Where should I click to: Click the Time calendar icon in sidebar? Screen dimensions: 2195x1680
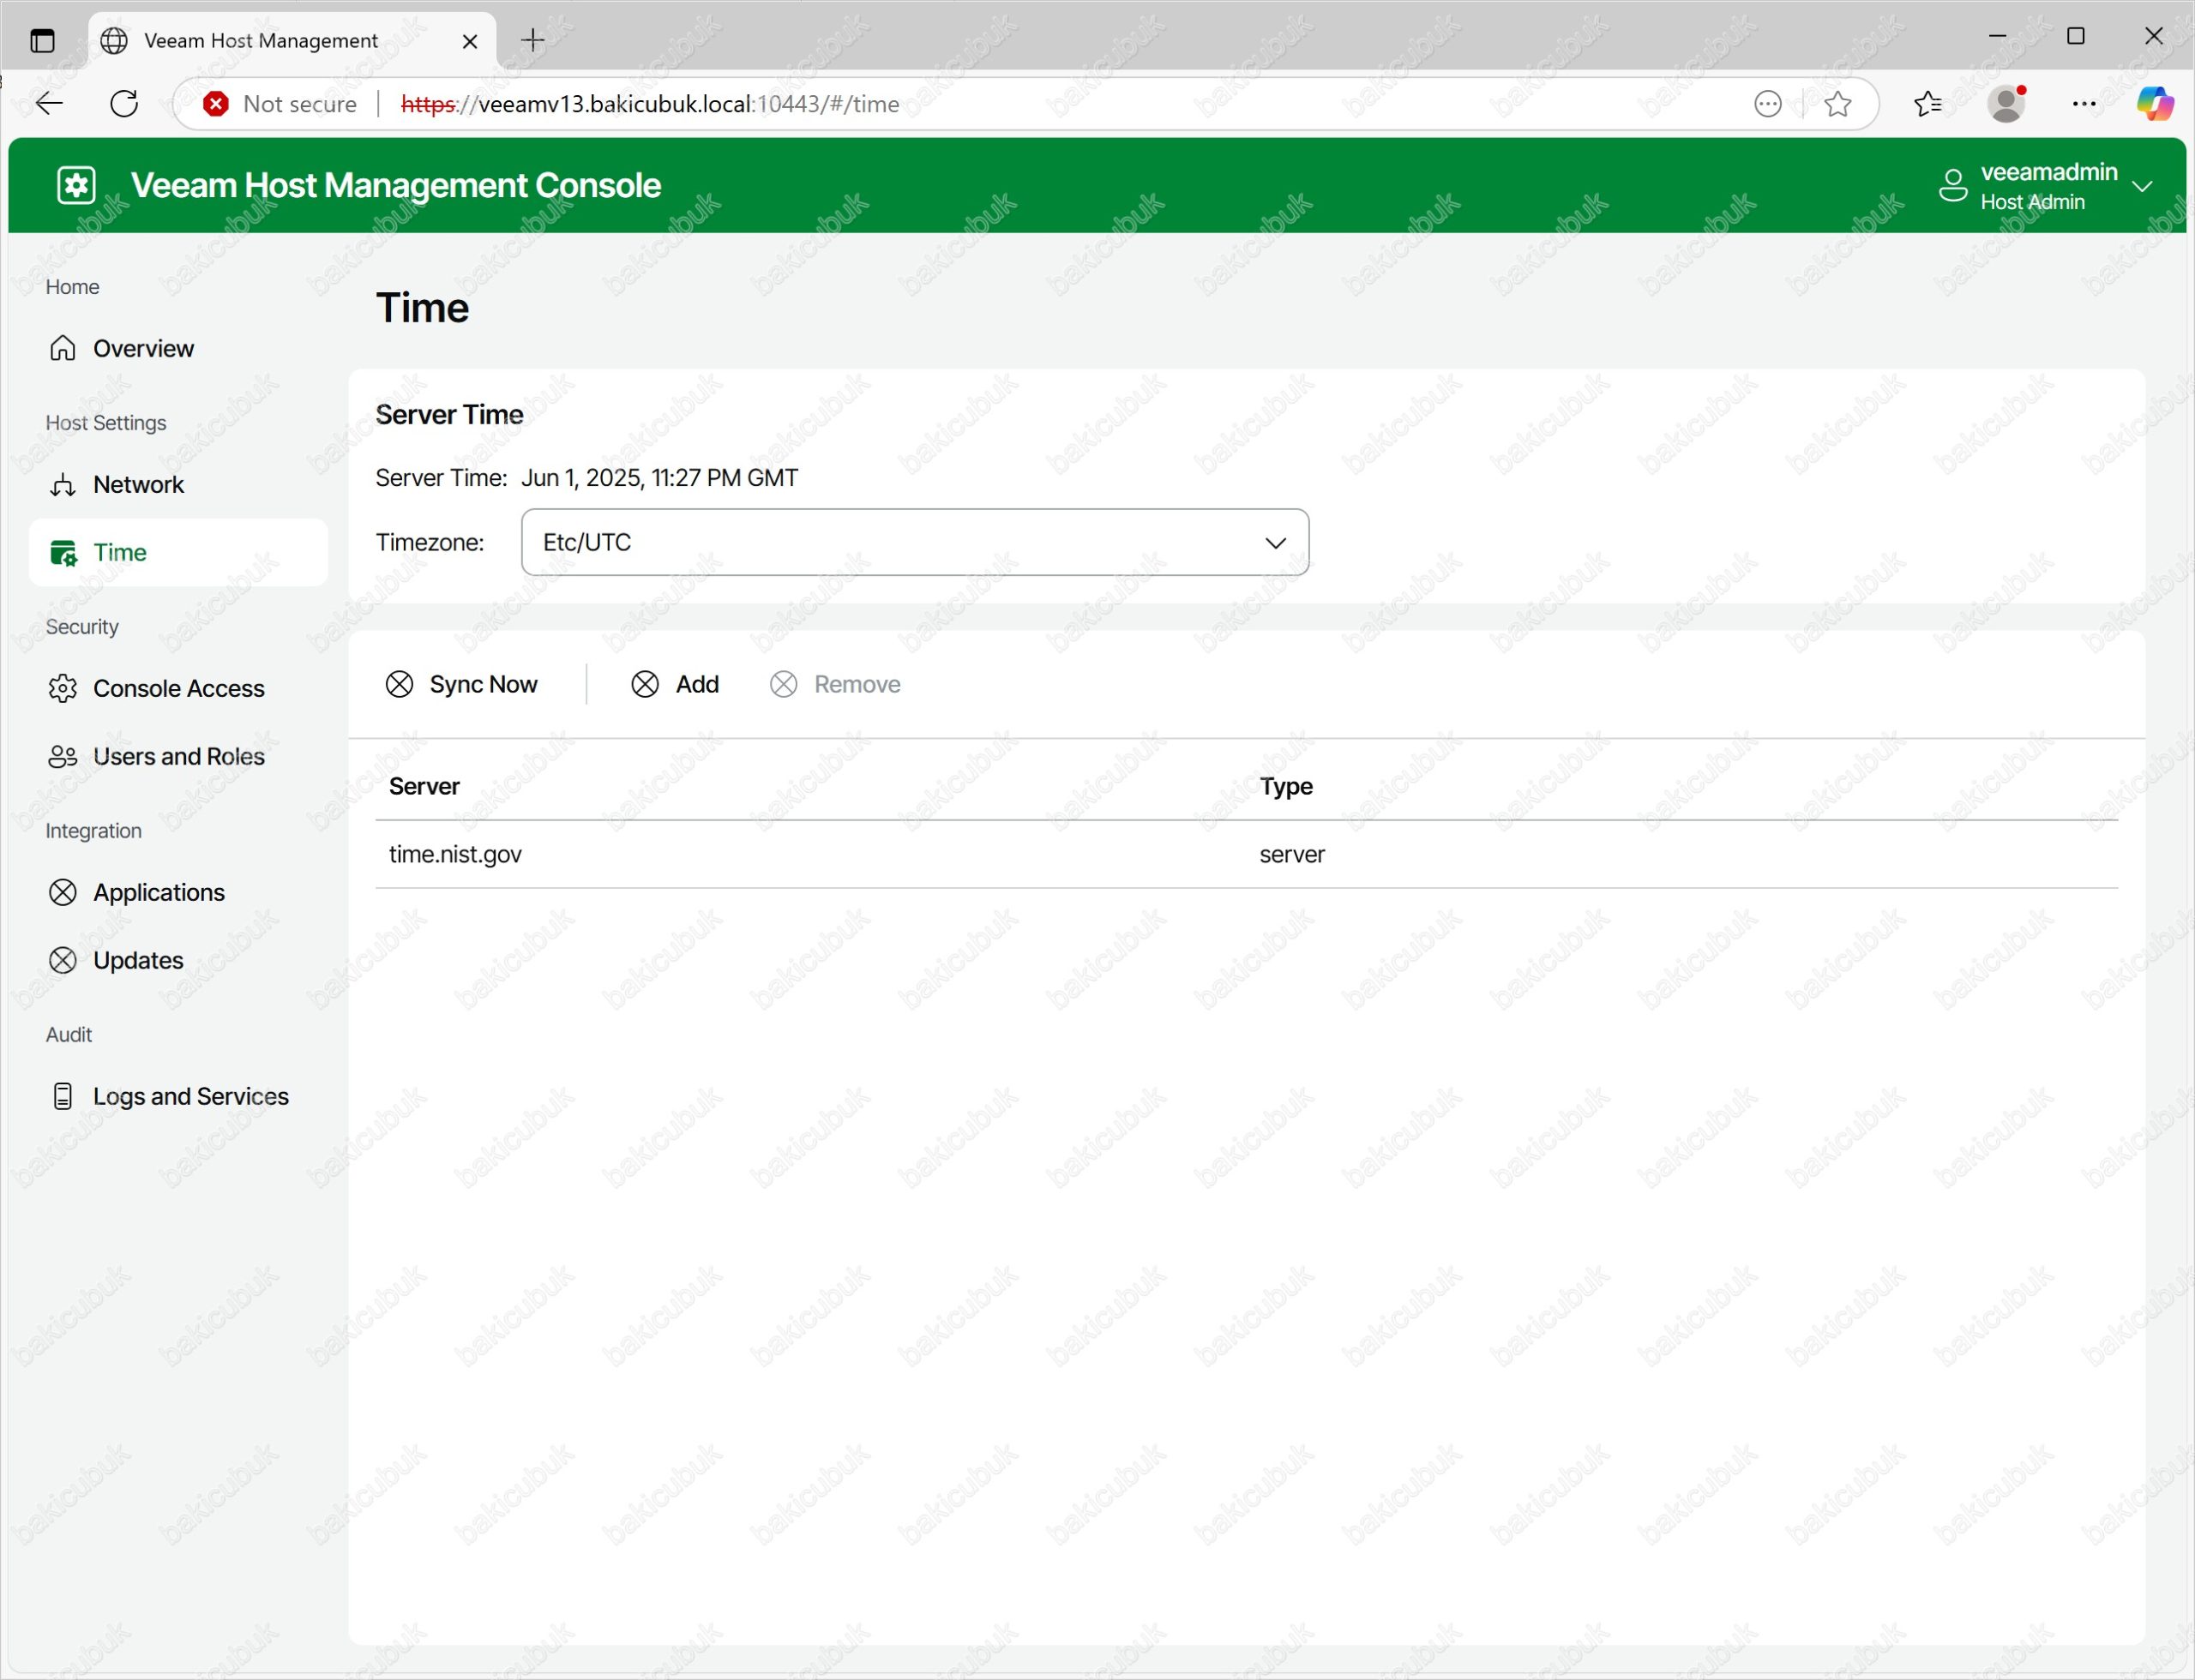point(63,553)
